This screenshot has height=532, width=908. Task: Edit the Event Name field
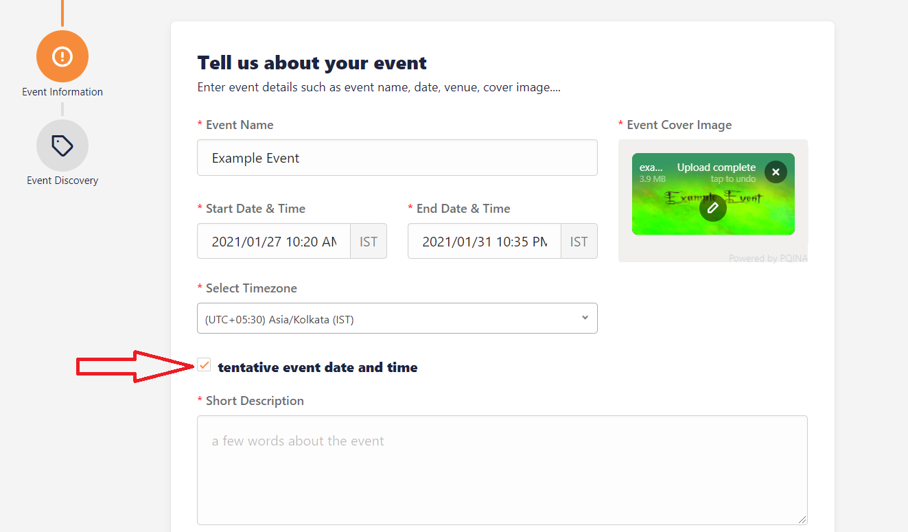coord(397,158)
